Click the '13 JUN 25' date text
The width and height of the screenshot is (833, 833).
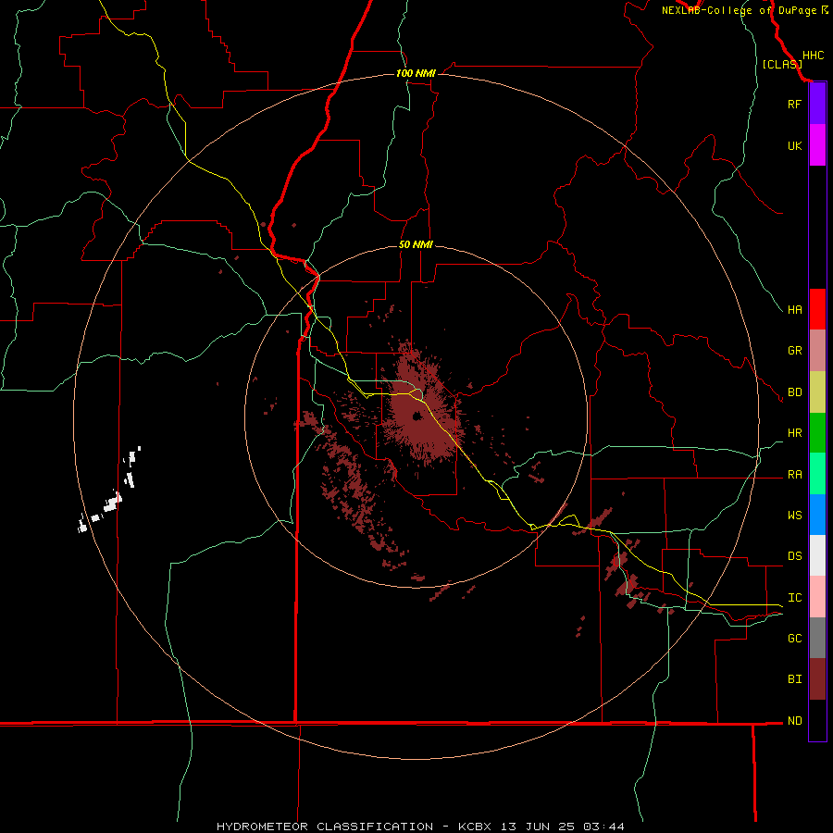coord(537,827)
